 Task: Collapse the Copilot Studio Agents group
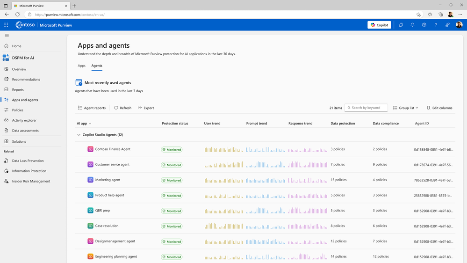(79, 135)
